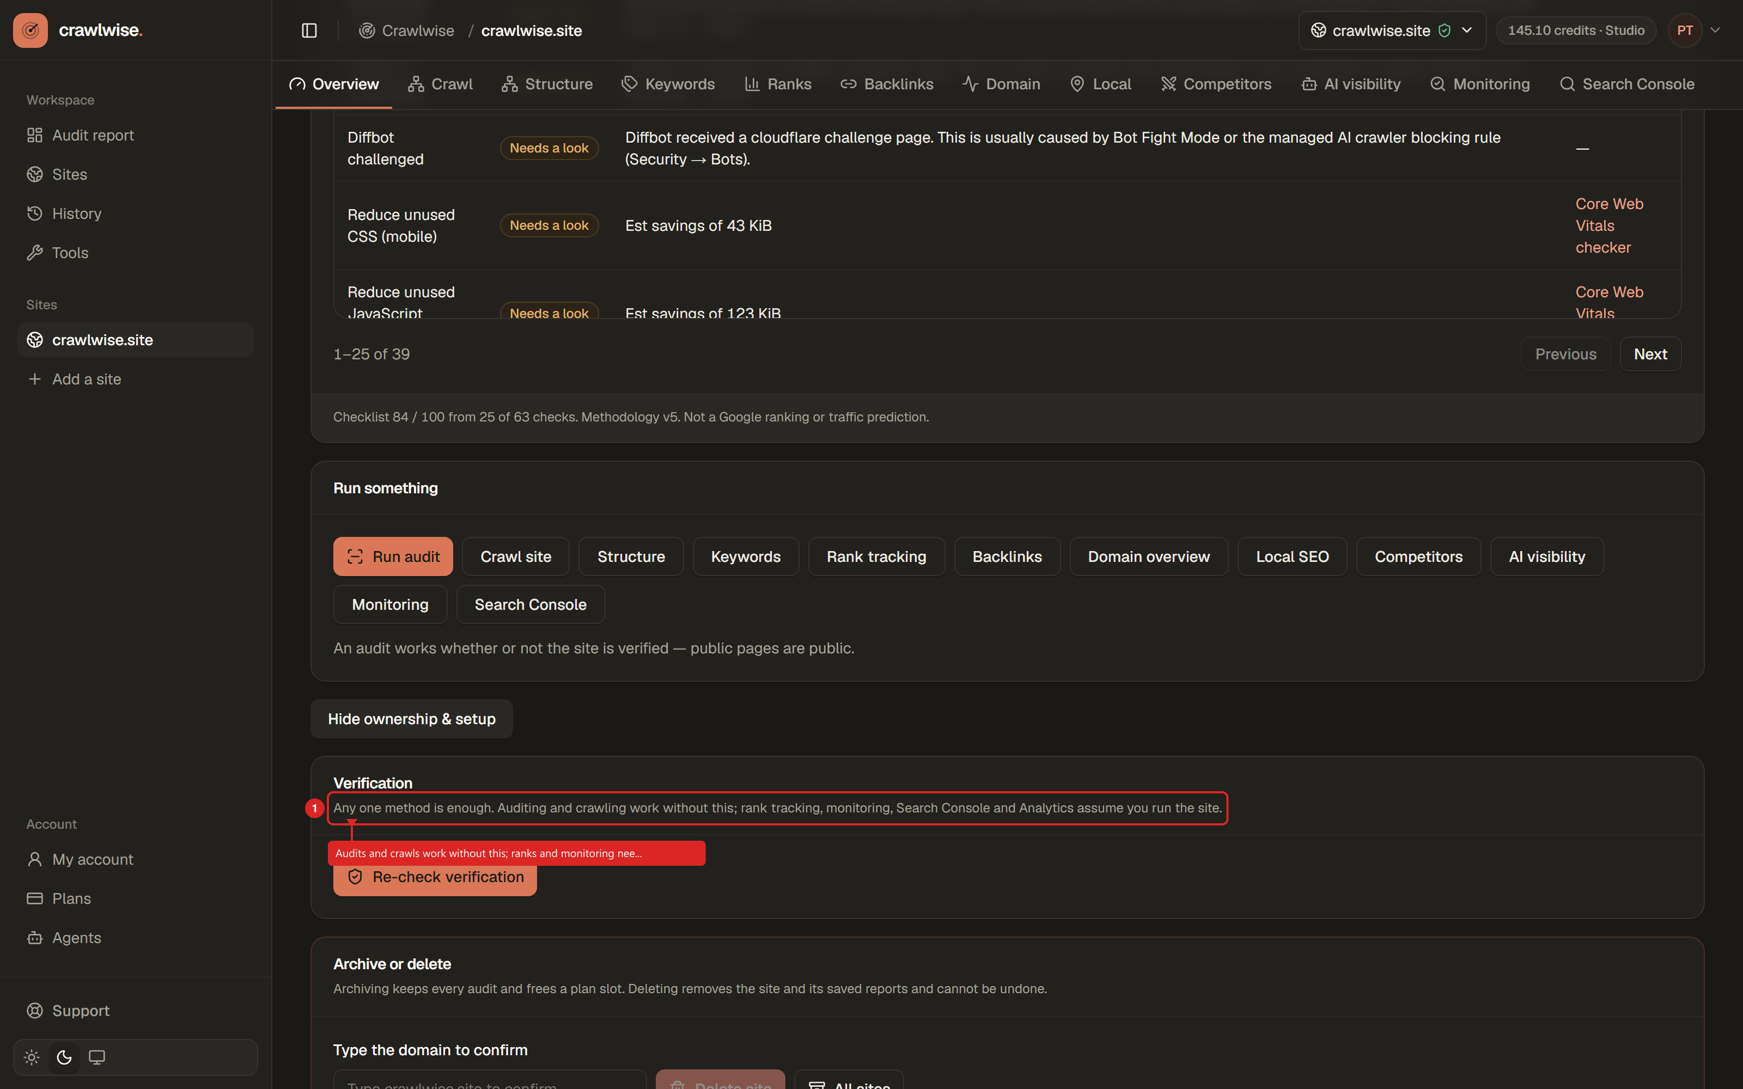Open History in the sidebar
1743x1089 pixels.
[136, 214]
